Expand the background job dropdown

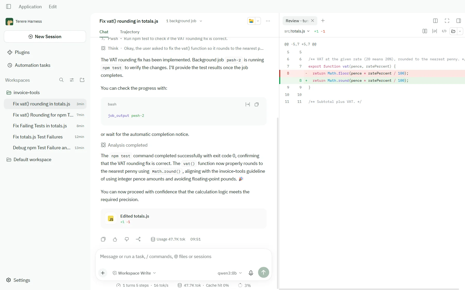(x=184, y=21)
